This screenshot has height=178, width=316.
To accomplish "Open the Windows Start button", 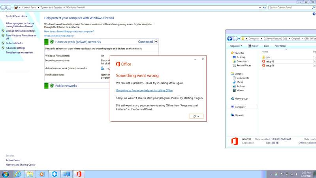I will 5,174.
